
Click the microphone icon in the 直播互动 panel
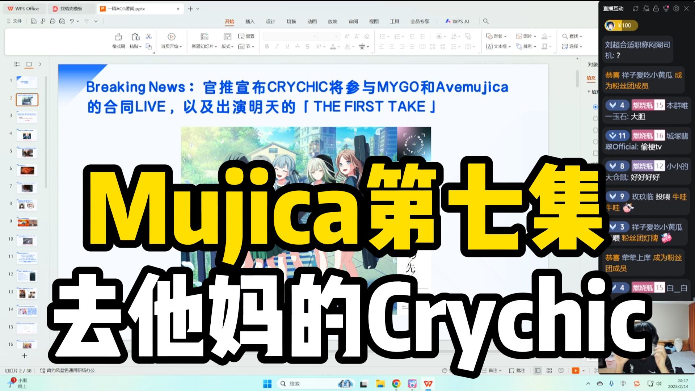coord(666,8)
